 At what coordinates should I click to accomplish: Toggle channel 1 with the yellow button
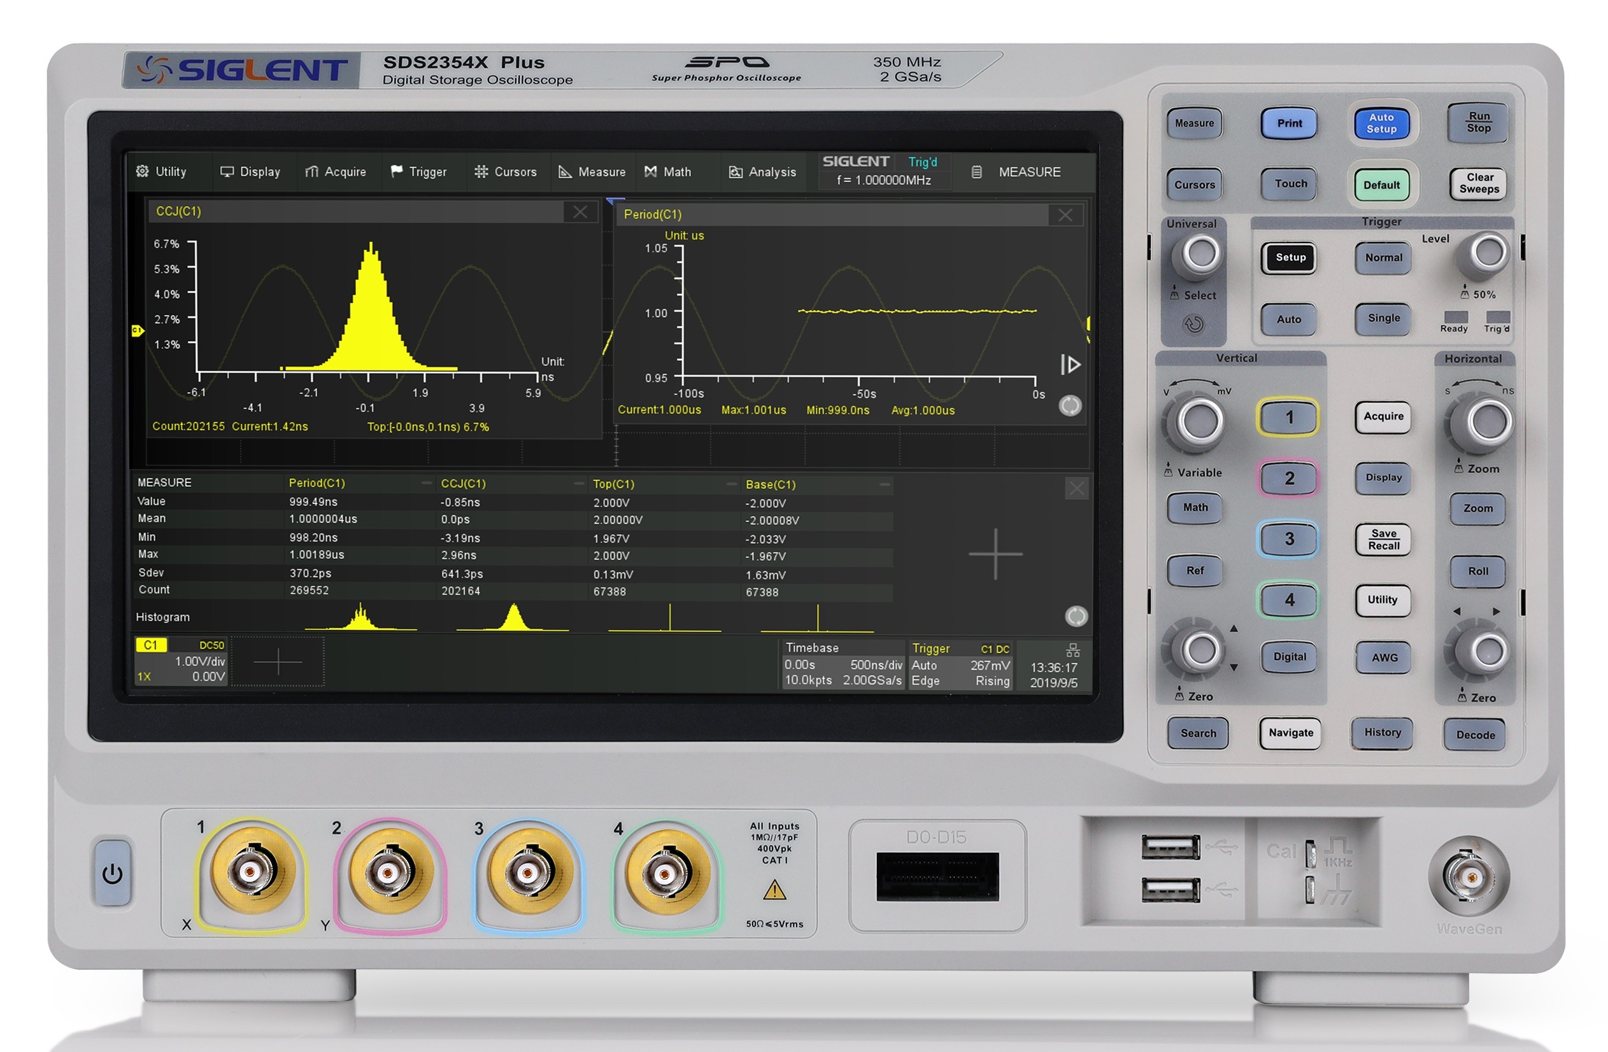tap(1288, 417)
